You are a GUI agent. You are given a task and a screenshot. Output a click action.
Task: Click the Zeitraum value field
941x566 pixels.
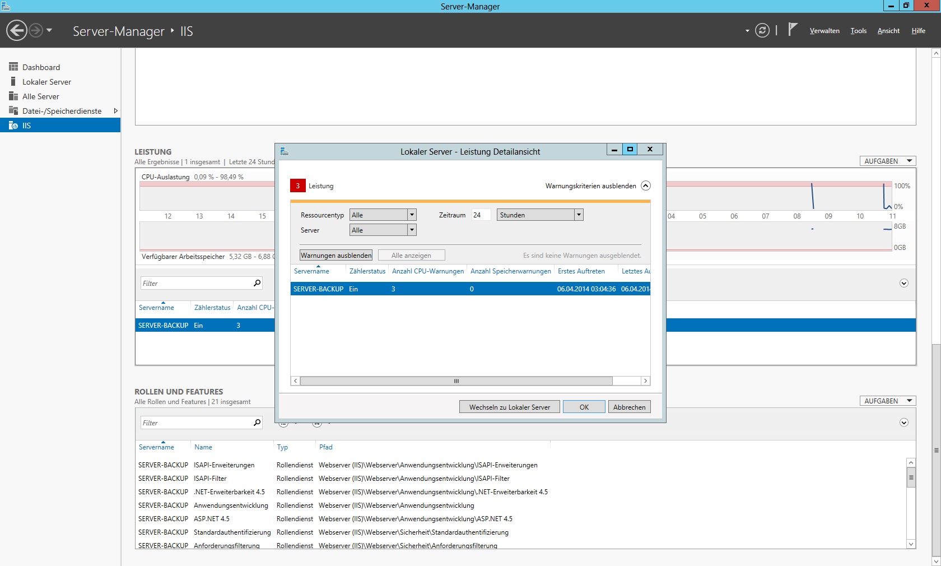click(x=481, y=215)
